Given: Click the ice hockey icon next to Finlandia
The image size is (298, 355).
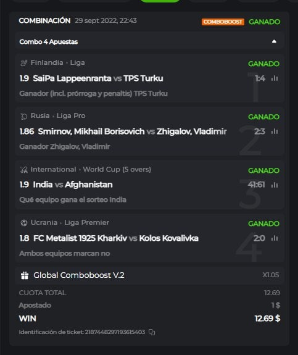Looking at the screenshot, I should tap(24, 63).
